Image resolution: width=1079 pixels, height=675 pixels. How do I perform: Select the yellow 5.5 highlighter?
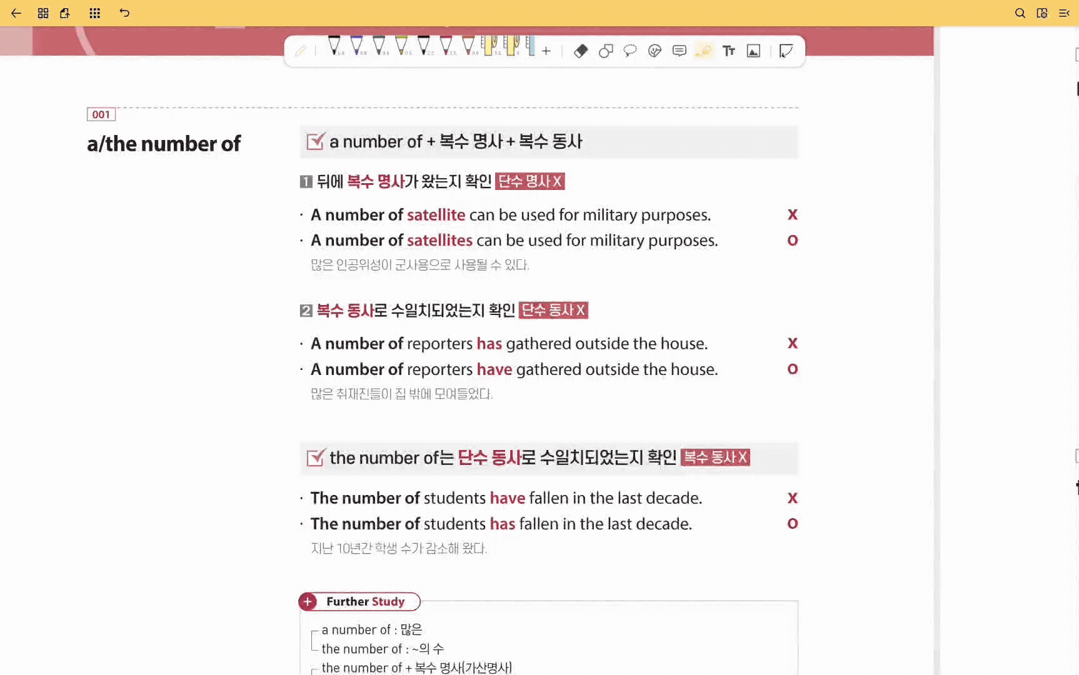pyautogui.click(x=489, y=46)
